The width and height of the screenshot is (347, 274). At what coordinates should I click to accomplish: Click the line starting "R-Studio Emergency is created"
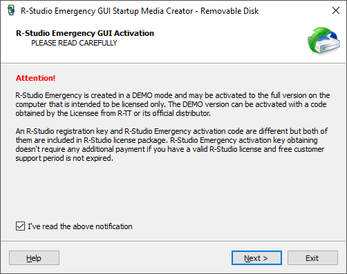[173, 95]
